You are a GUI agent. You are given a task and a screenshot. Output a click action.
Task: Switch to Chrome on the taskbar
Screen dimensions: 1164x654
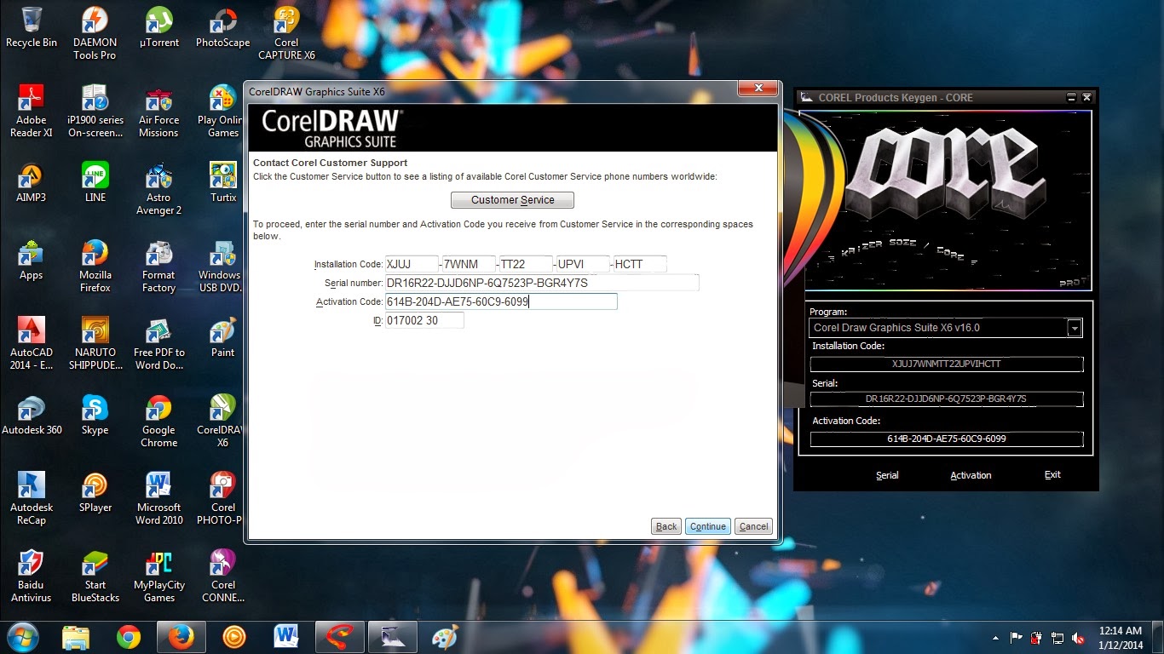click(129, 637)
